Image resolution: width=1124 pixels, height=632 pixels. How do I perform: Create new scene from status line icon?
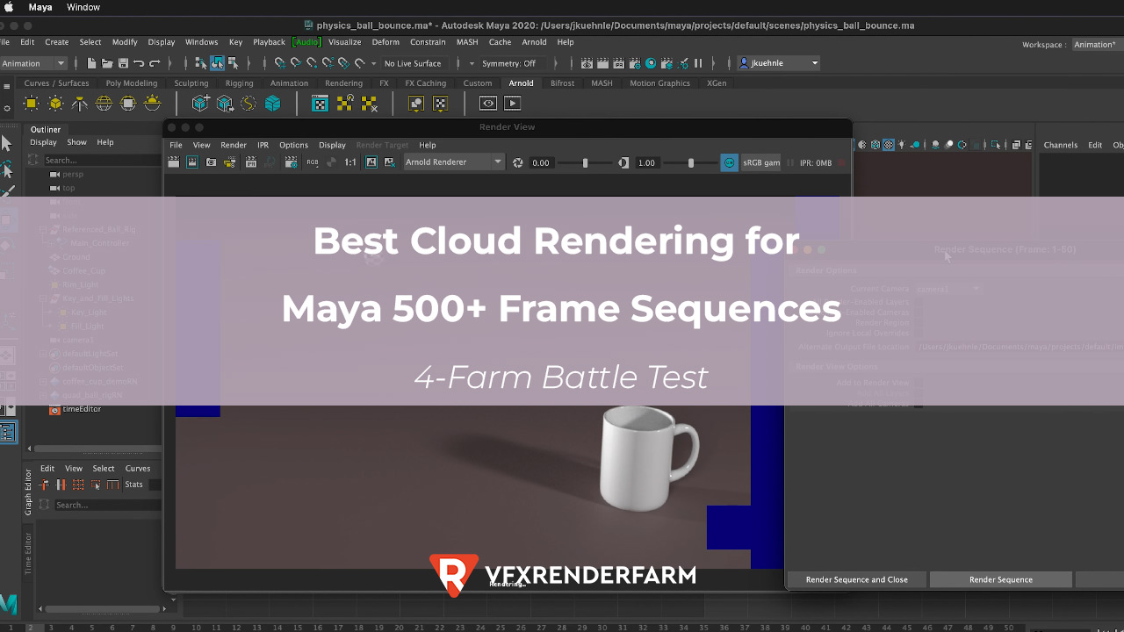[92, 63]
